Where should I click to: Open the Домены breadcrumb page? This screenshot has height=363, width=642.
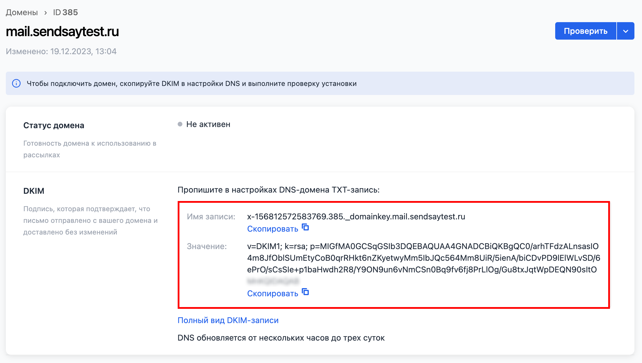[22, 13]
